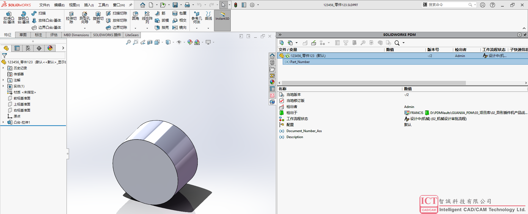Open Reference Geometry (参考几何体)

(197, 18)
